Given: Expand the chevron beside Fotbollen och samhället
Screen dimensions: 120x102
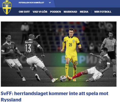Looking at the screenshot, I should coord(50,3).
